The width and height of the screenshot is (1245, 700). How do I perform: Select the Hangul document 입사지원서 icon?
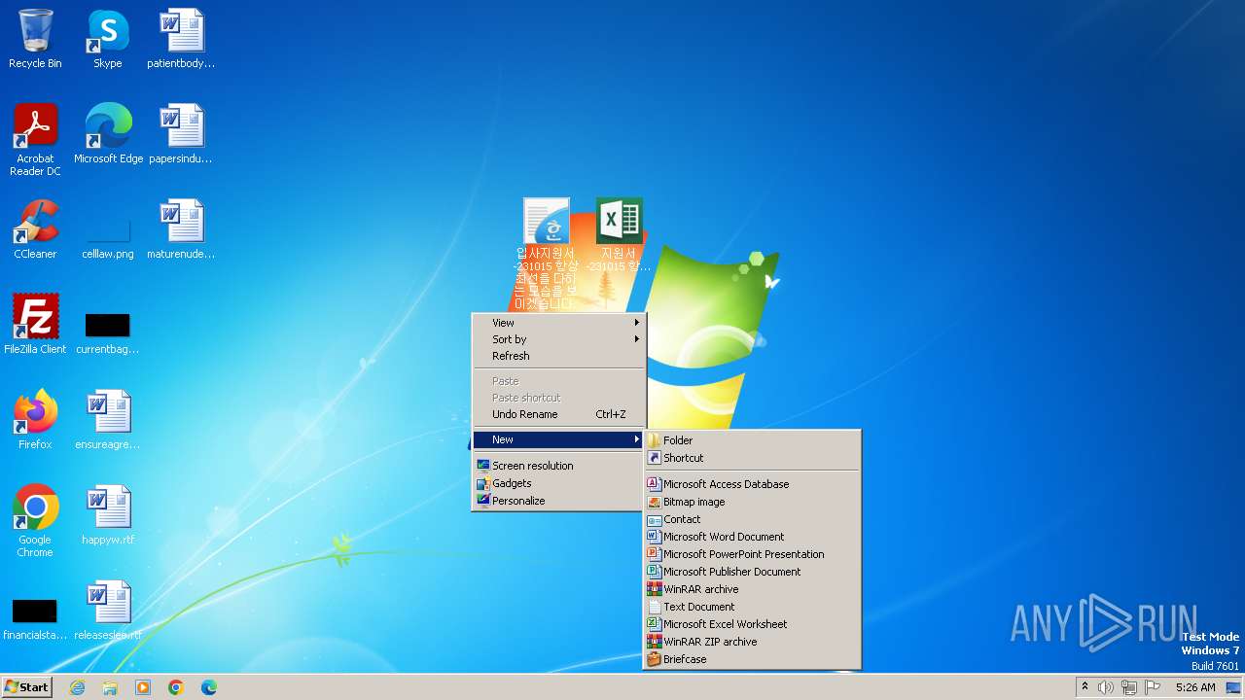pos(546,255)
